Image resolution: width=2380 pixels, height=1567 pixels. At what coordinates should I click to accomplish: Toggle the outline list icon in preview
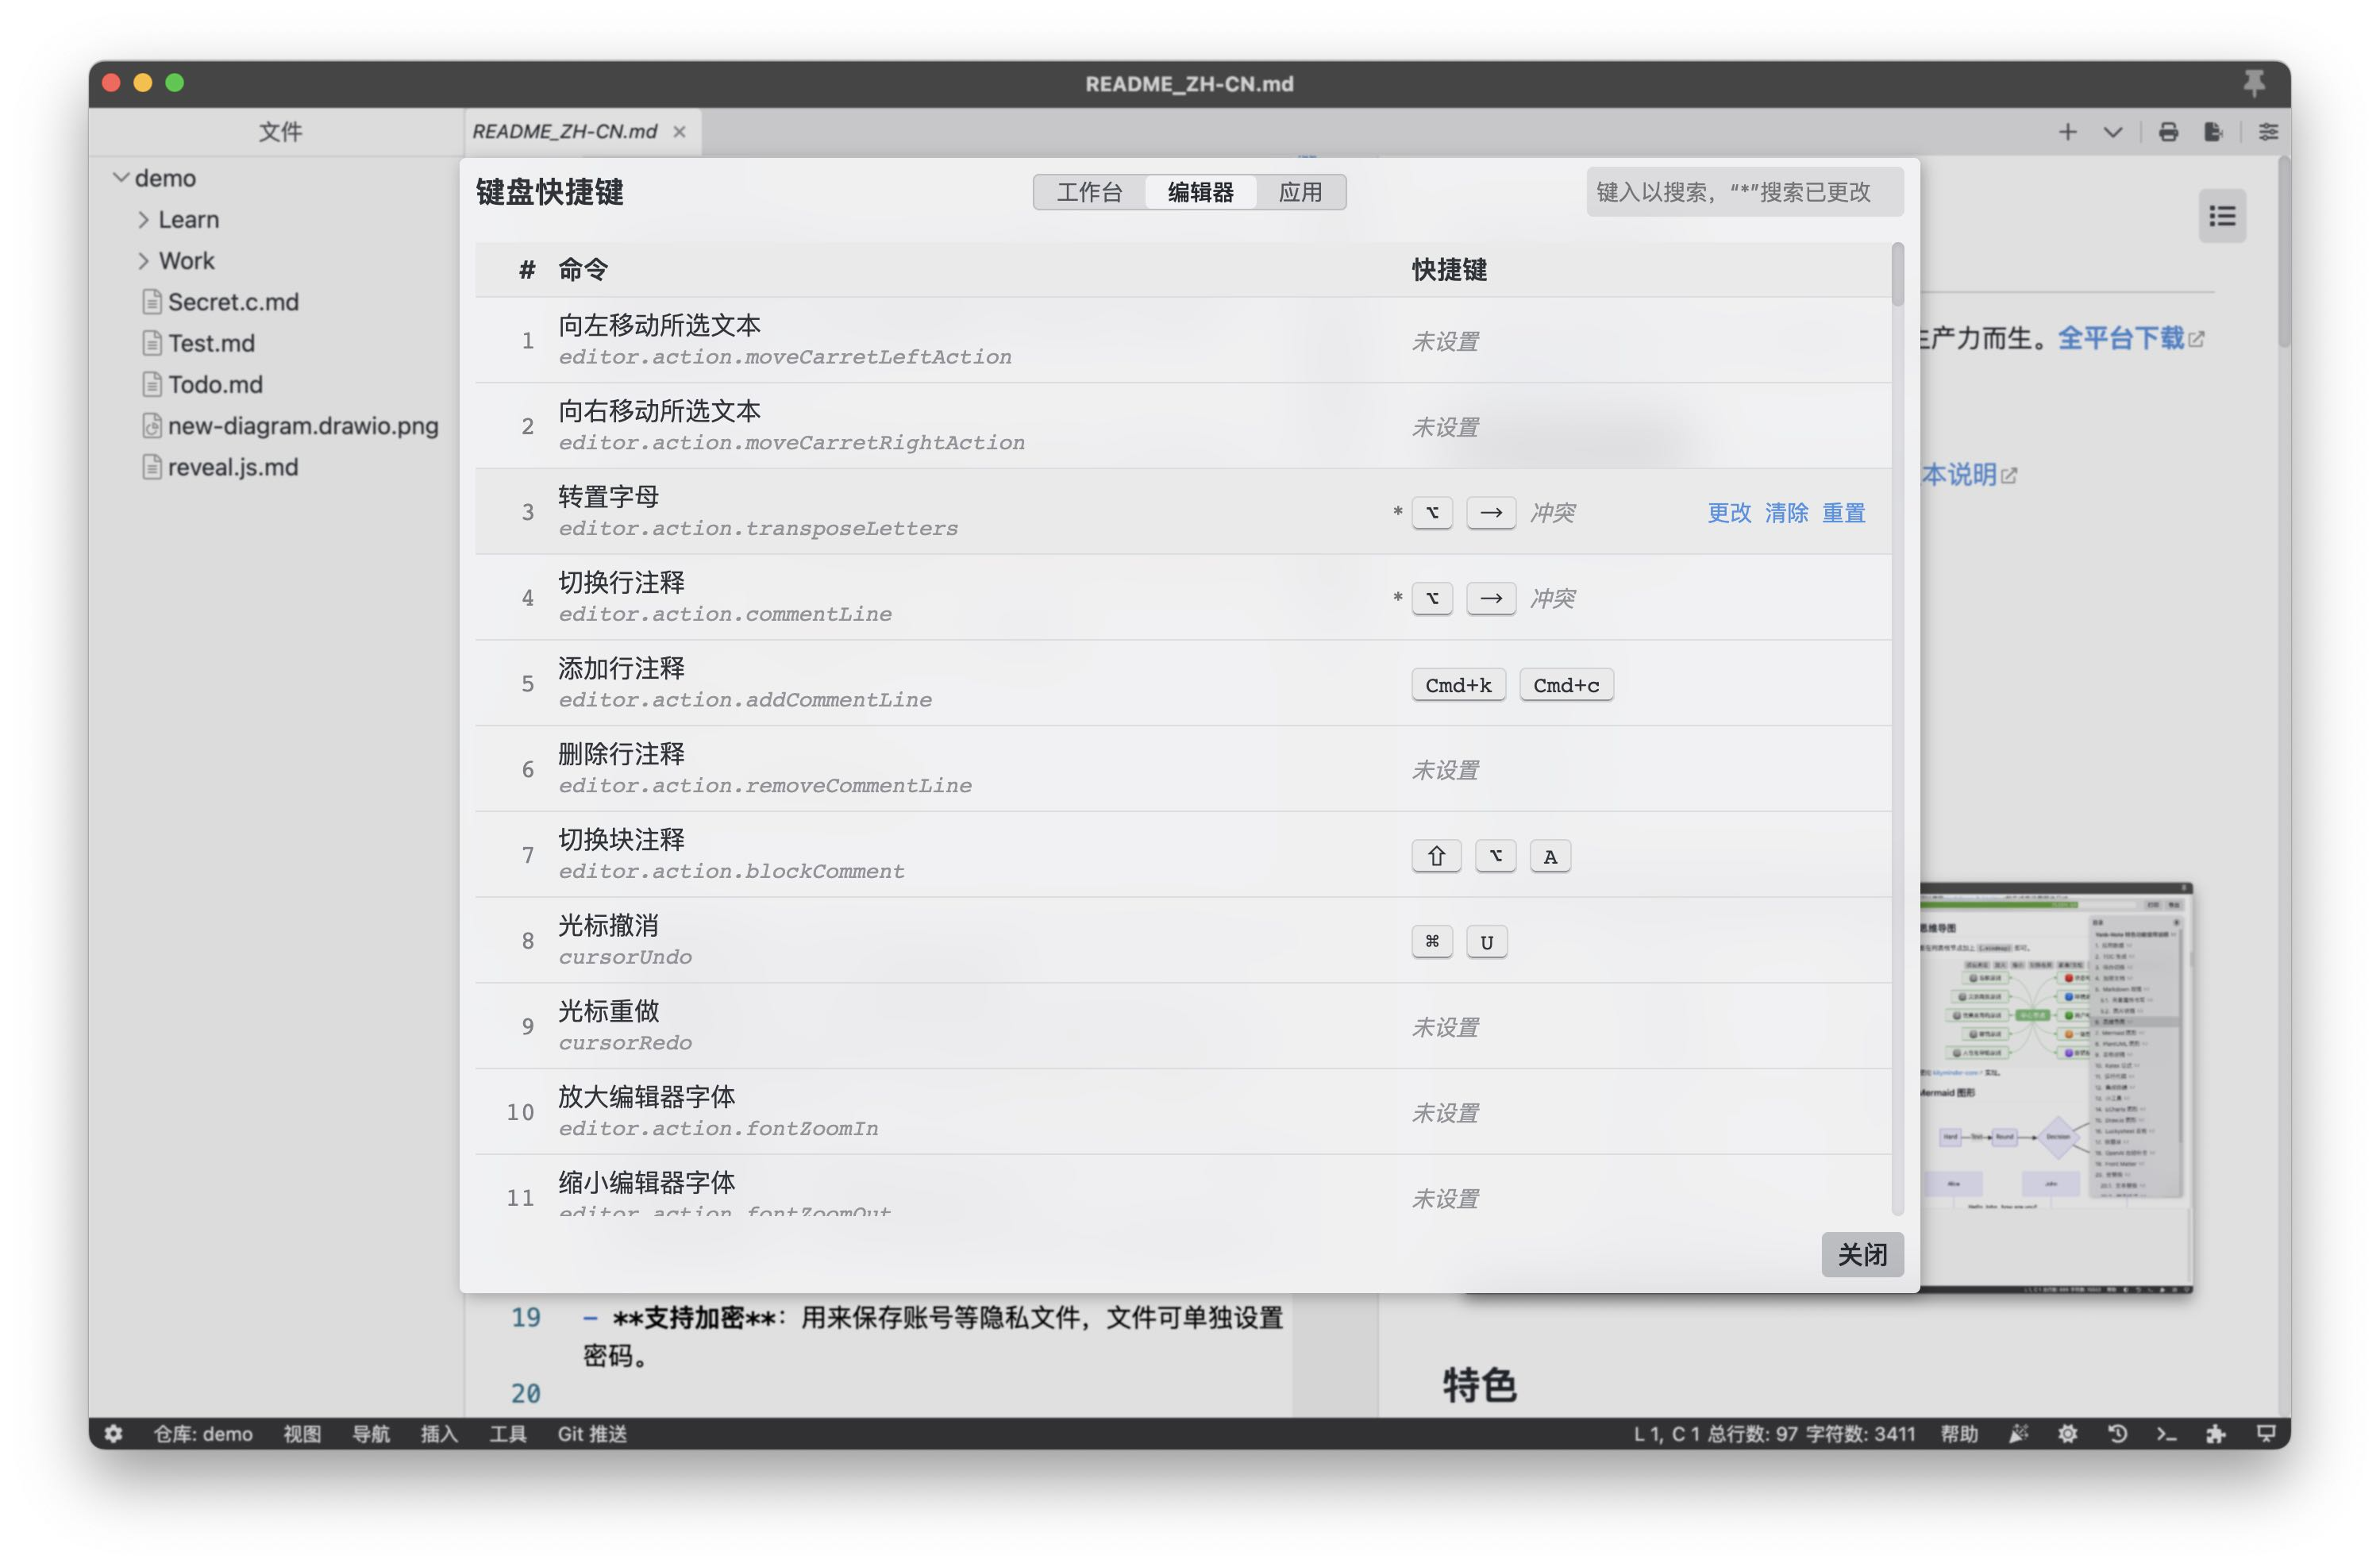[2222, 216]
